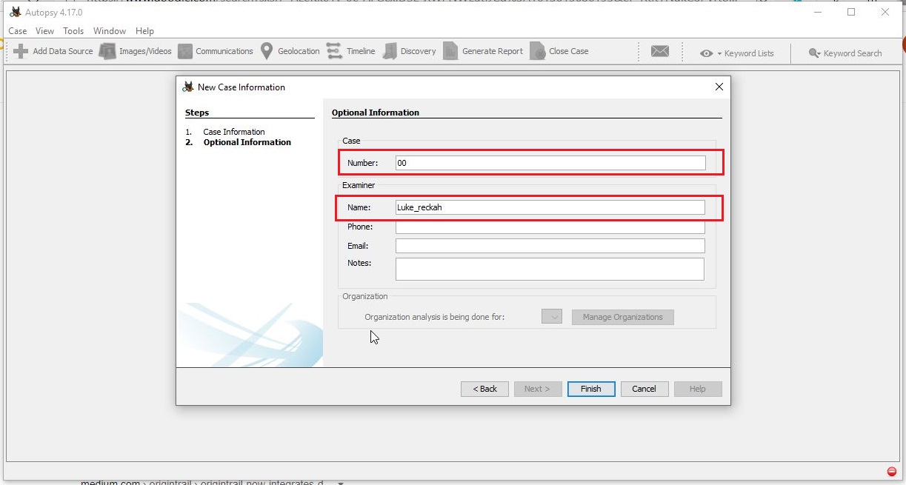Open the Discovery tool icon
The width and height of the screenshot is (906, 485).
click(390, 51)
